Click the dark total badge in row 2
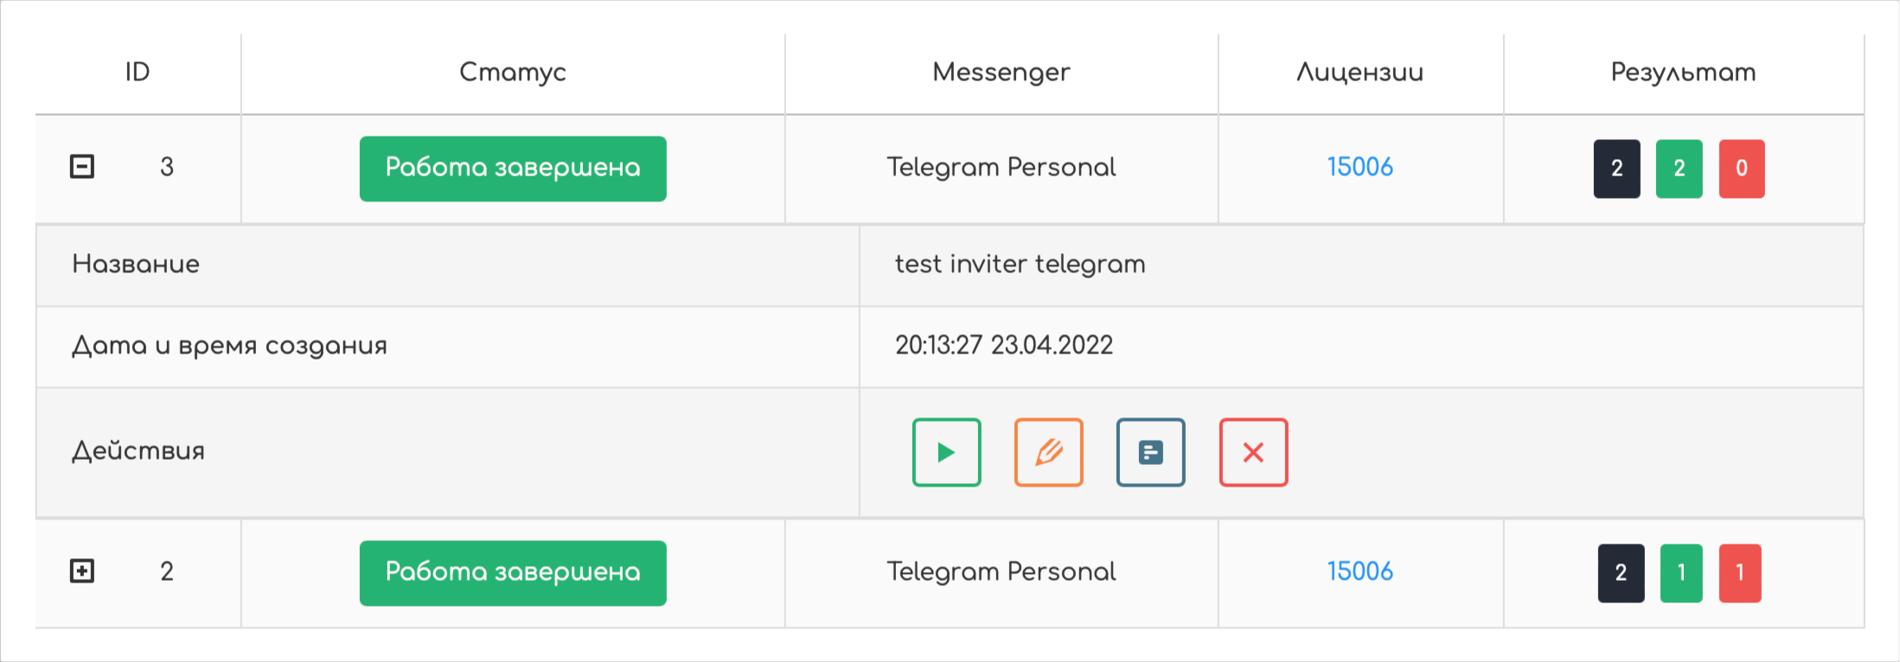 (1621, 572)
